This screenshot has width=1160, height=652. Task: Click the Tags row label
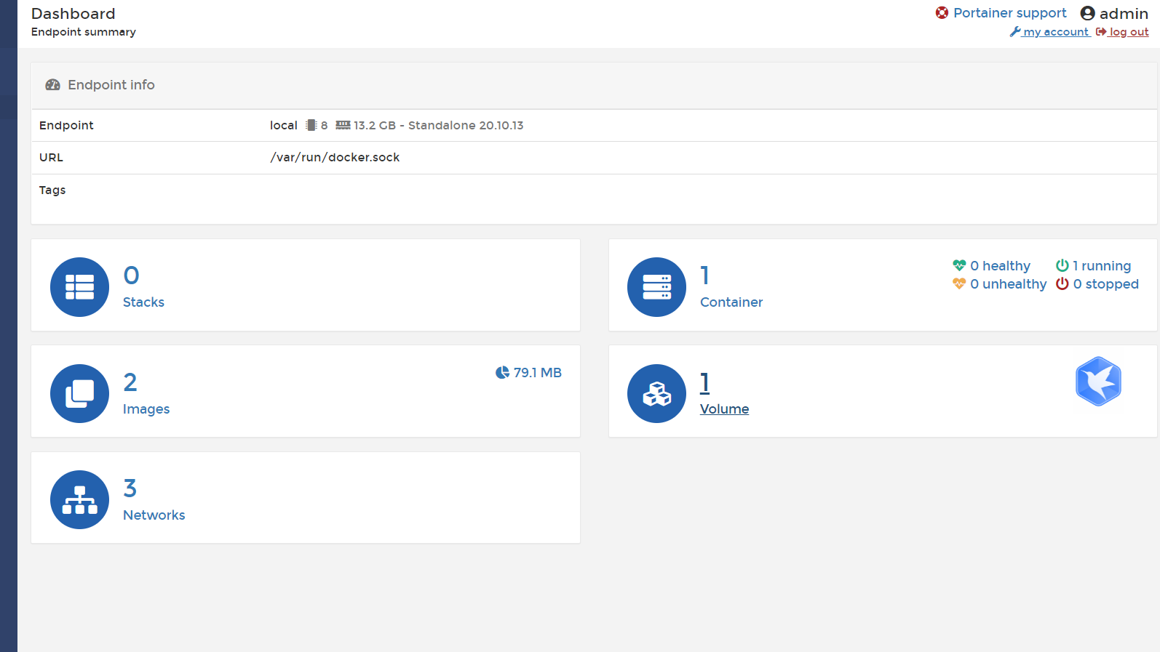[52, 190]
